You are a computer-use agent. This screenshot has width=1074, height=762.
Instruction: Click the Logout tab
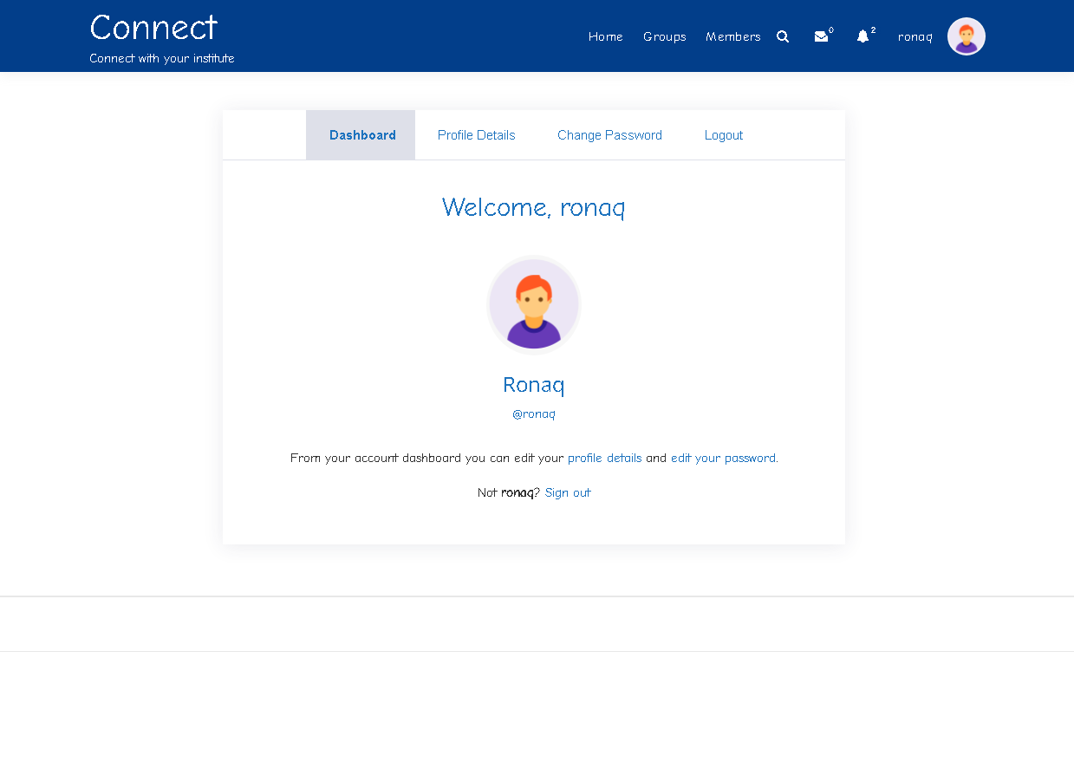(x=724, y=135)
